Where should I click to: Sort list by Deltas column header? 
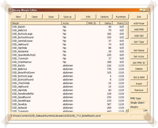[106, 23]
